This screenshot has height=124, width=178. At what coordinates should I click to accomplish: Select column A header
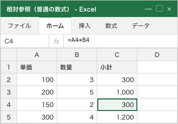(37, 55)
